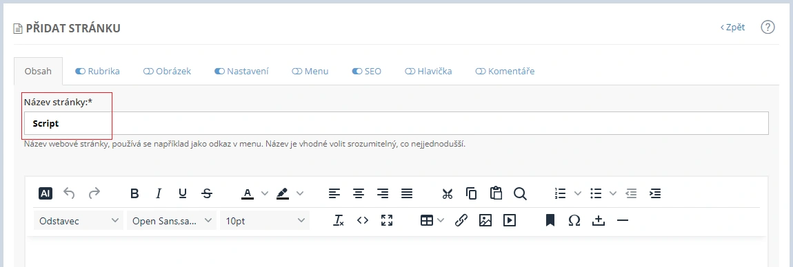793x267 pixels.
Task: Click the scissors cut icon
Action: pyautogui.click(x=447, y=193)
